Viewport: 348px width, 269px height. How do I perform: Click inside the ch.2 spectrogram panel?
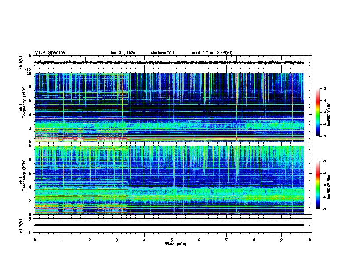(169, 180)
